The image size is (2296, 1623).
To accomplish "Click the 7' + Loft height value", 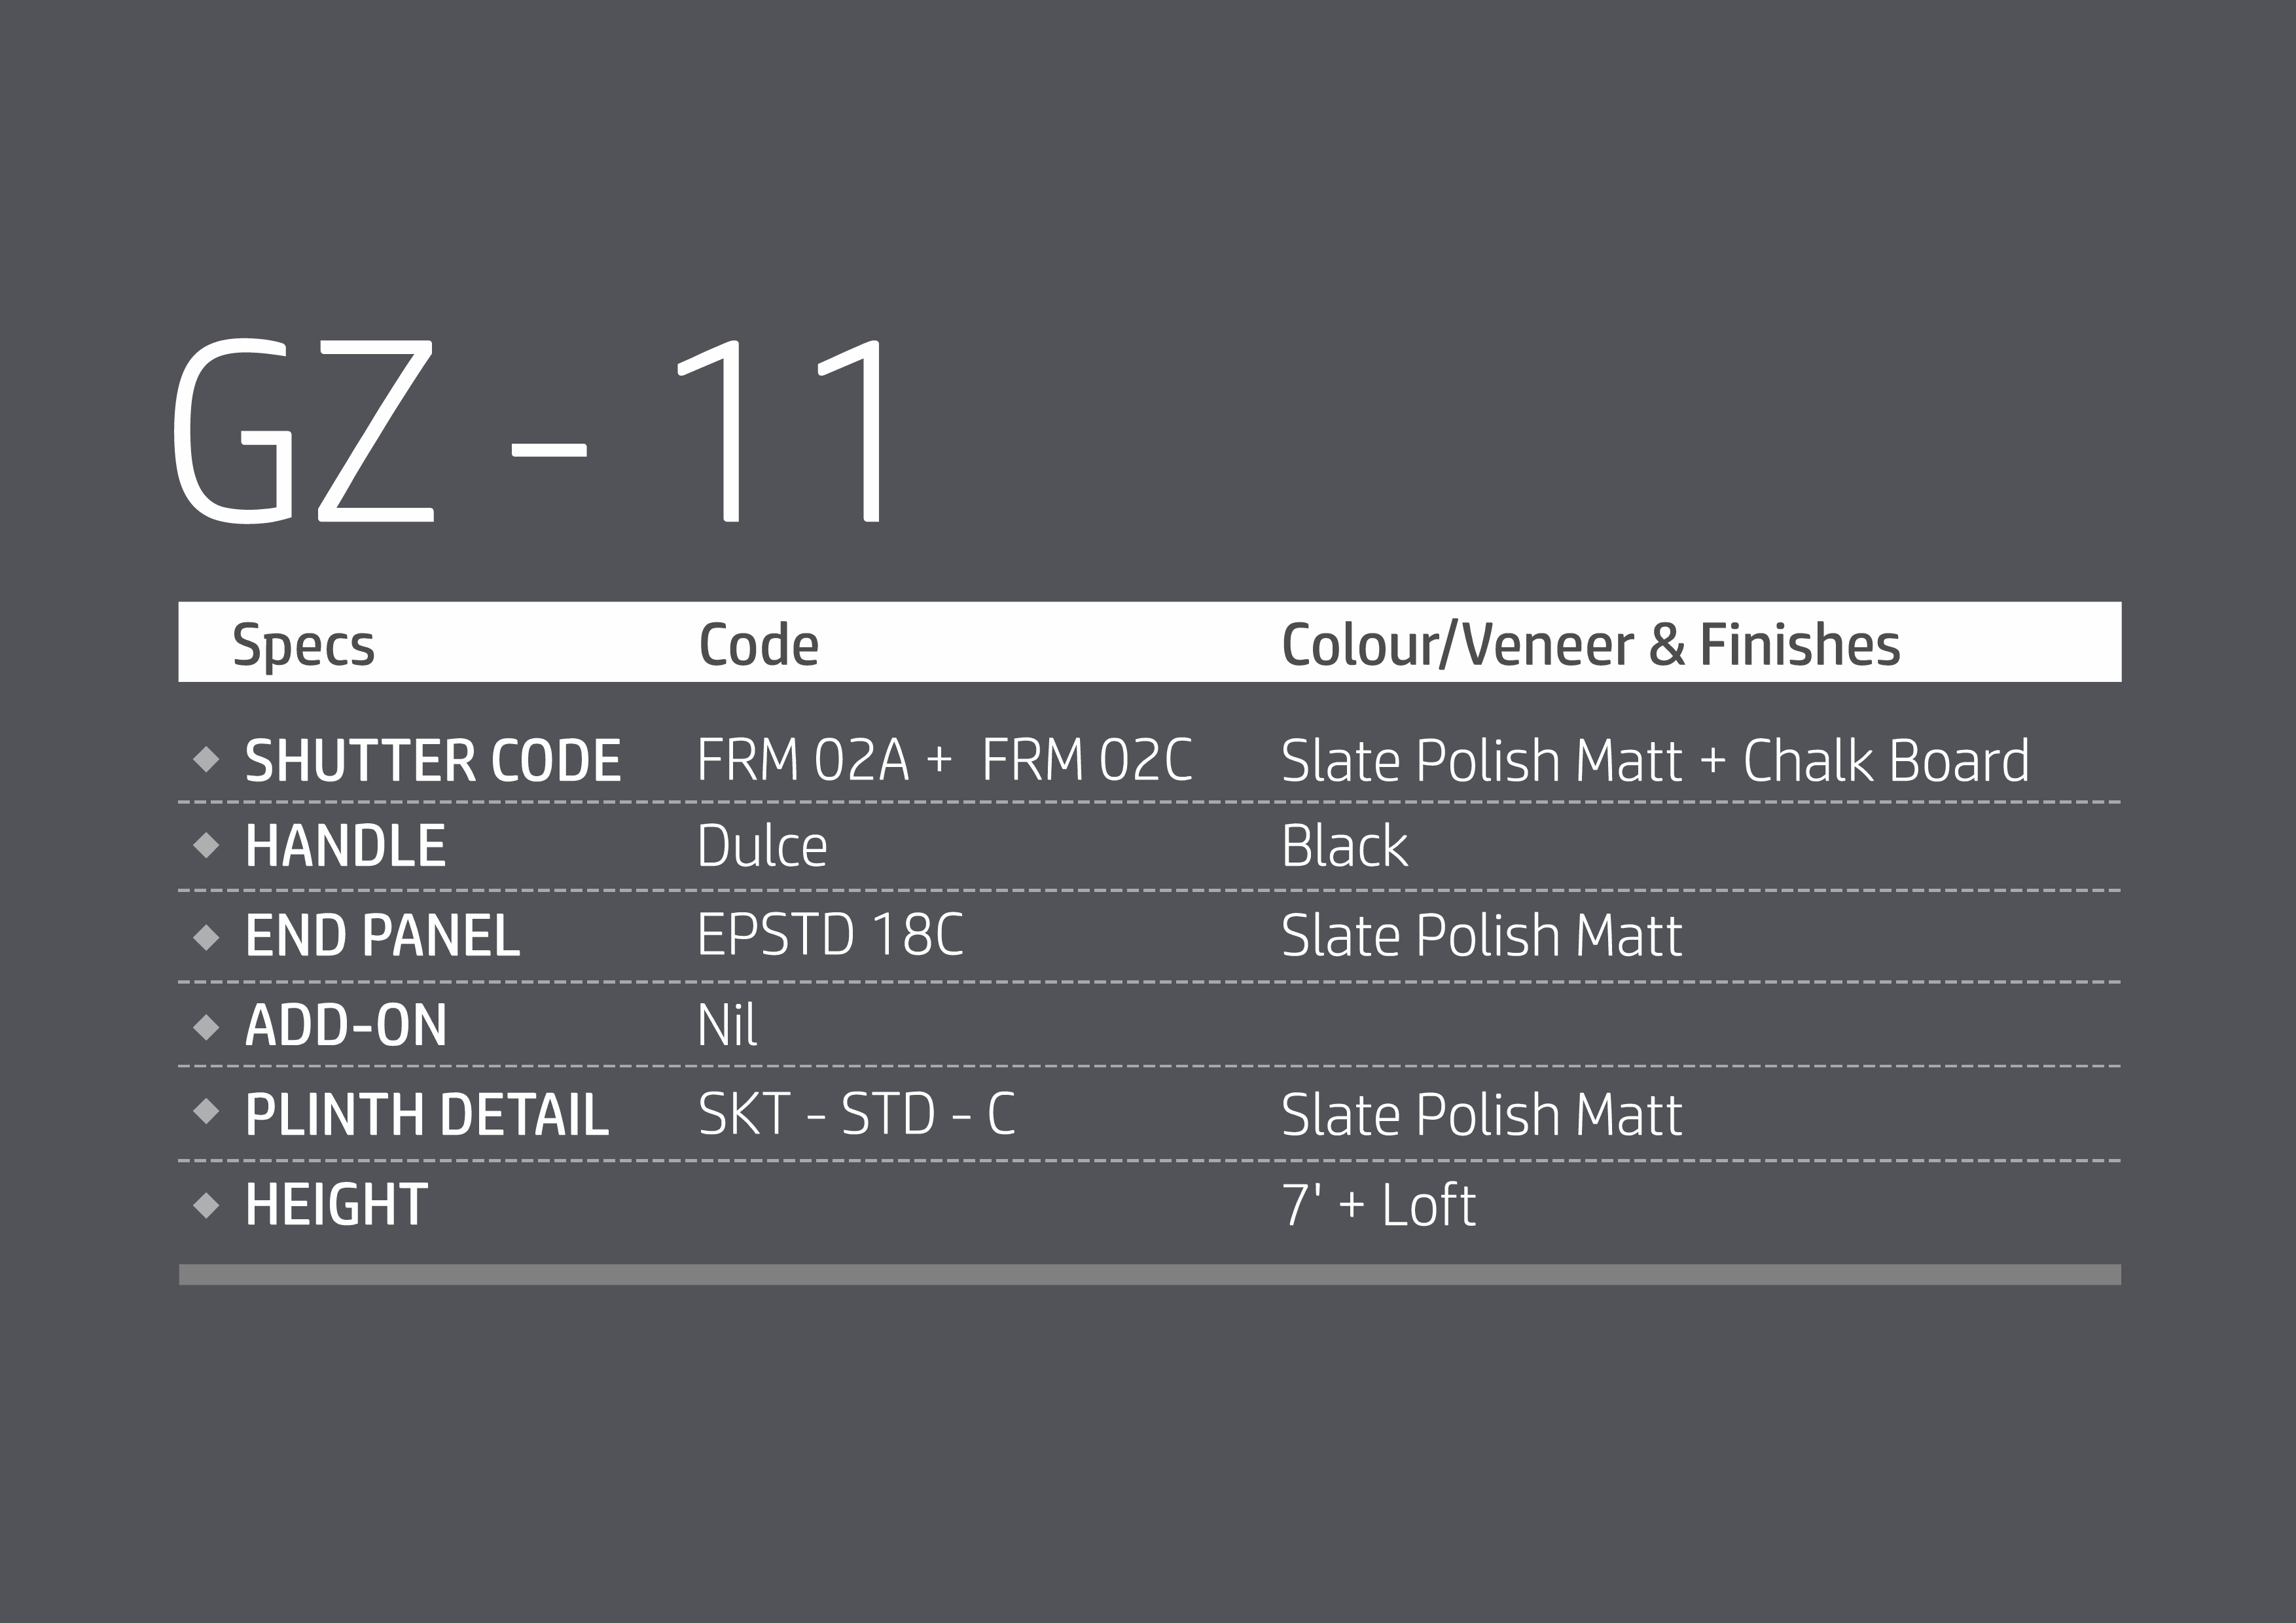I will (x=1378, y=1205).
